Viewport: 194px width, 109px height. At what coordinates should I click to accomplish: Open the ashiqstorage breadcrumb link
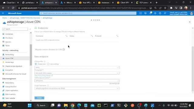(47, 18)
